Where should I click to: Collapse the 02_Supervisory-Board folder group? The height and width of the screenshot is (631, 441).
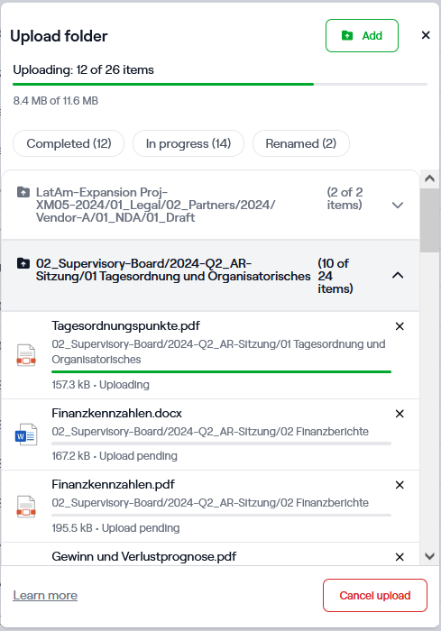[x=398, y=276]
